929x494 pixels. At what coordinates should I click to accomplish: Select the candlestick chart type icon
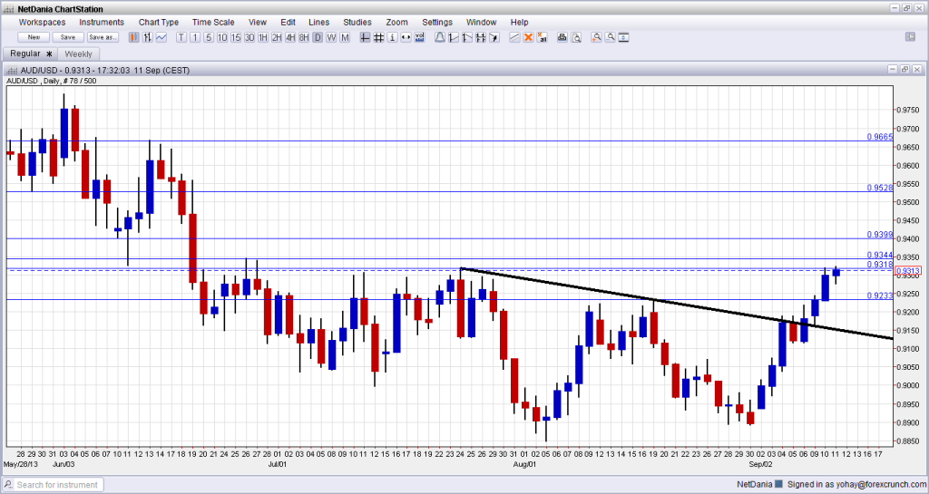coord(134,37)
